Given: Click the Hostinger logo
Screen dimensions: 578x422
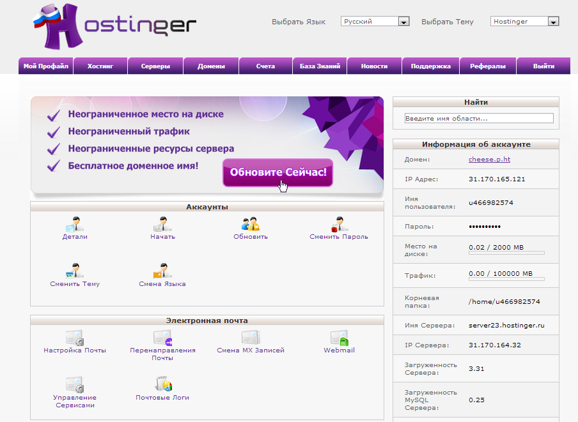Looking at the screenshot, I should click(114, 26).
